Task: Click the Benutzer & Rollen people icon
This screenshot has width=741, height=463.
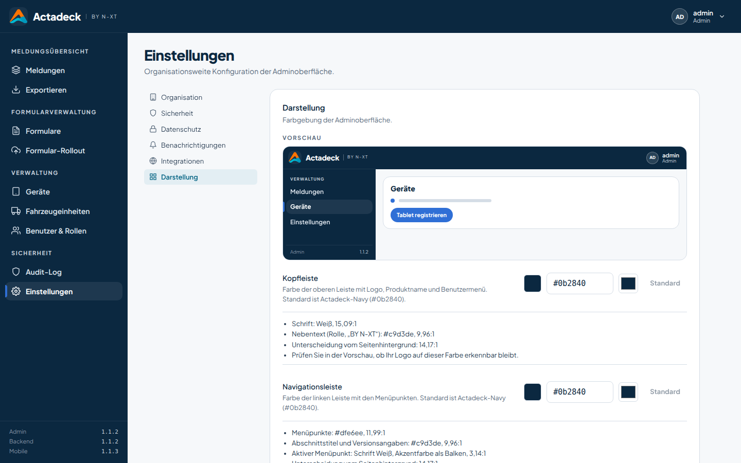Action: point(16,230)
